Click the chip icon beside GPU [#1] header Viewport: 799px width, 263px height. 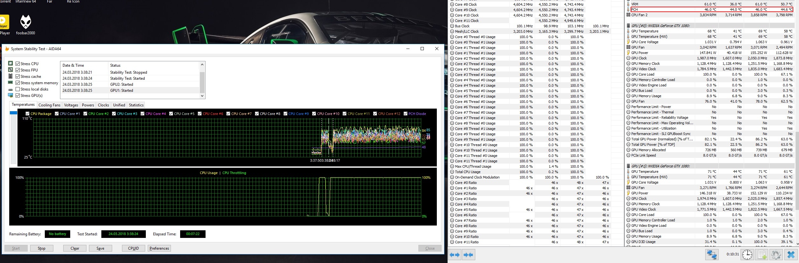pos(628,166)
